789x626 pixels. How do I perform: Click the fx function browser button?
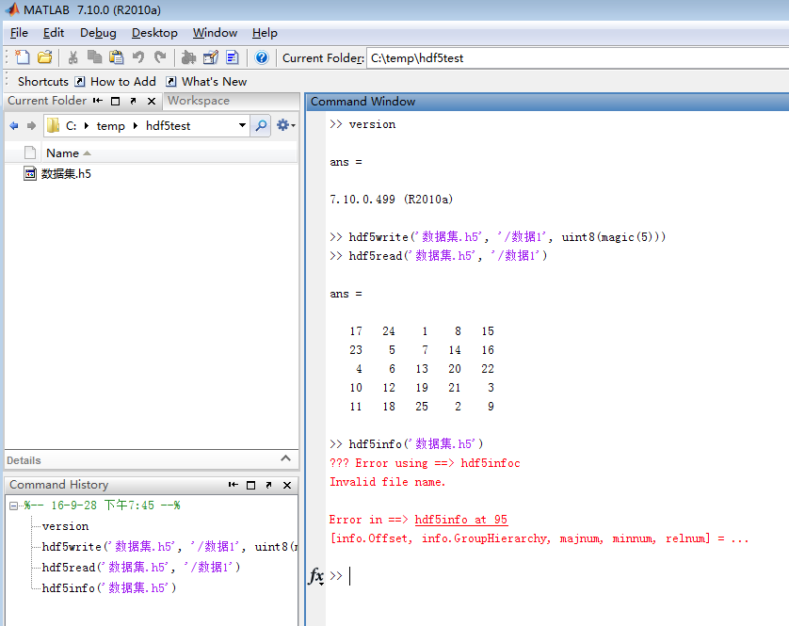(316, 575)
